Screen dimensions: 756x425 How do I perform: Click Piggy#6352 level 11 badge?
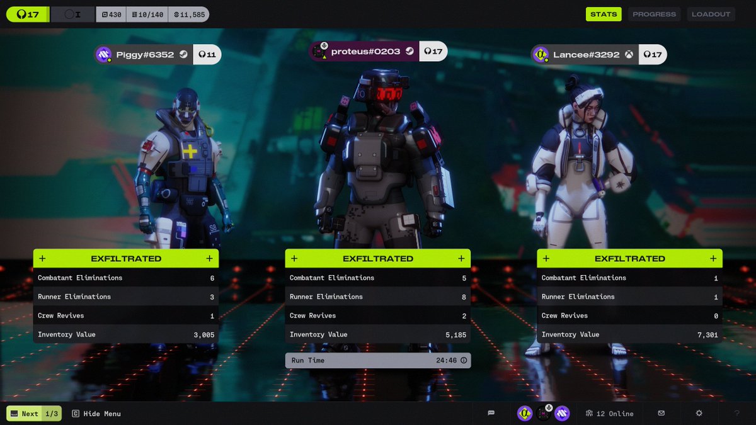click(x=207, y=55)
